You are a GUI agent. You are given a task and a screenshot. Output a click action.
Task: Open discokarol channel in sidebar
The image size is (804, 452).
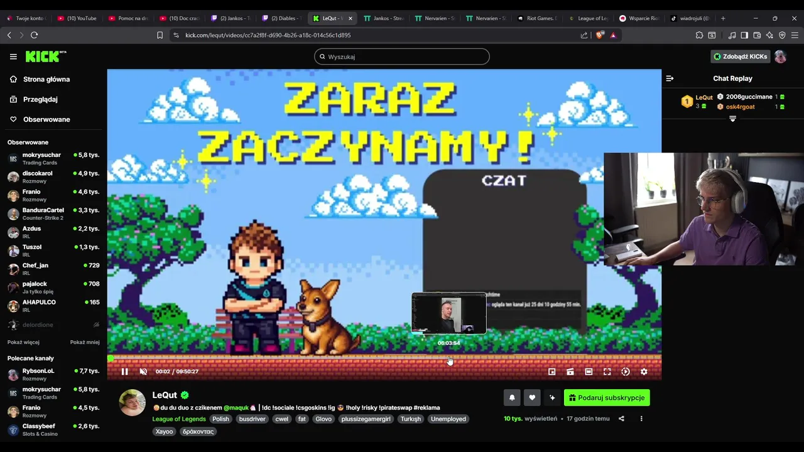coord(53,177)
